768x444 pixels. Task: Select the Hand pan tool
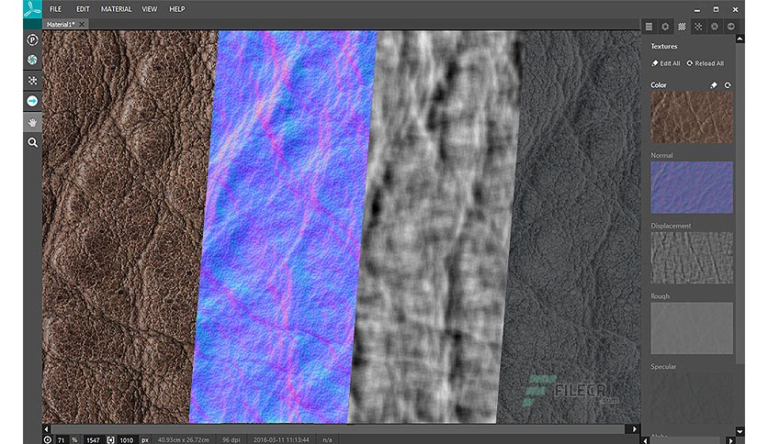pyautogui.click(x=32, y=122)
